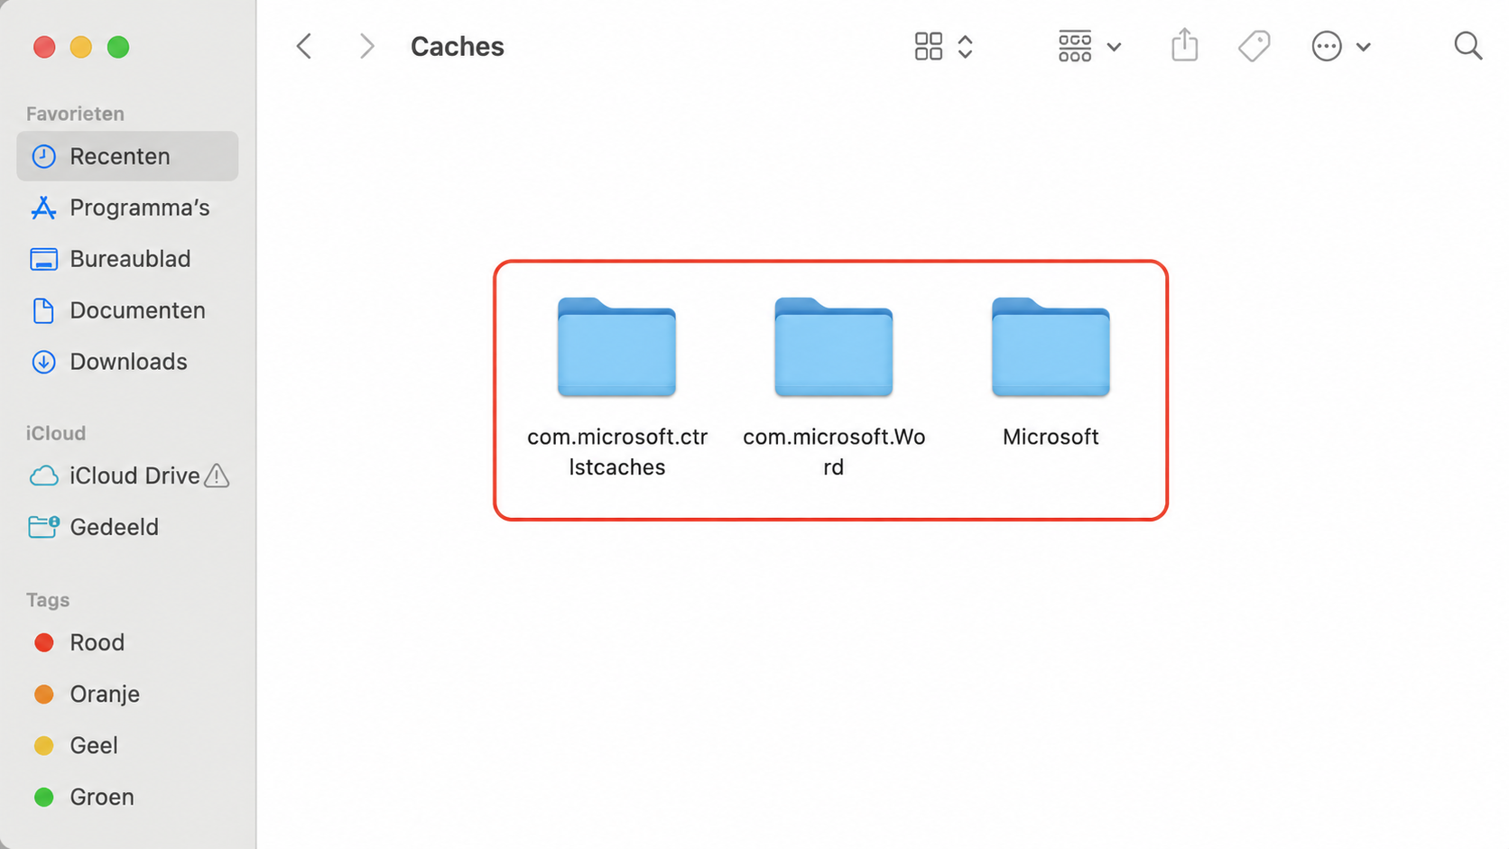This screenshot has height=849, width=1509.
Task: Open iCloud Drive in the sidebar
Action: pyautogui.click(x=127, y=475)
